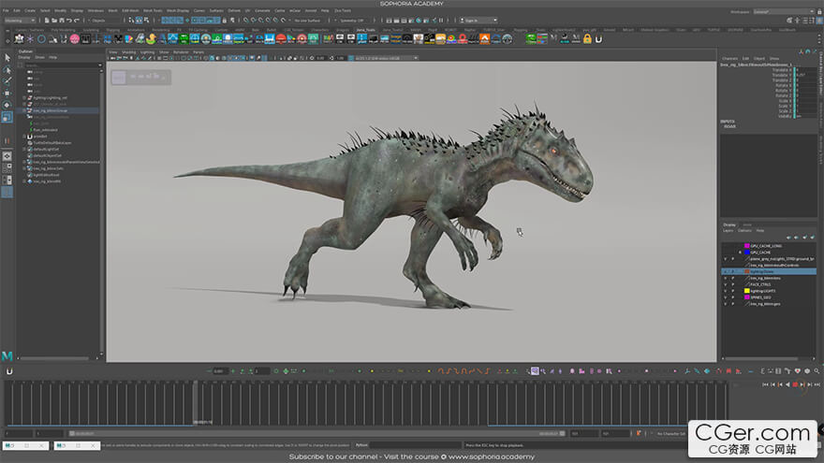Viewport: 824px width, 463px height.
Task: Click the Translate X value field
Action: click(x=806, y=70)
